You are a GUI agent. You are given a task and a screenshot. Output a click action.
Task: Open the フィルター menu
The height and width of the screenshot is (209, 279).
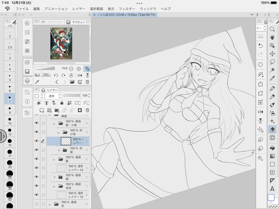pos(126,8)
